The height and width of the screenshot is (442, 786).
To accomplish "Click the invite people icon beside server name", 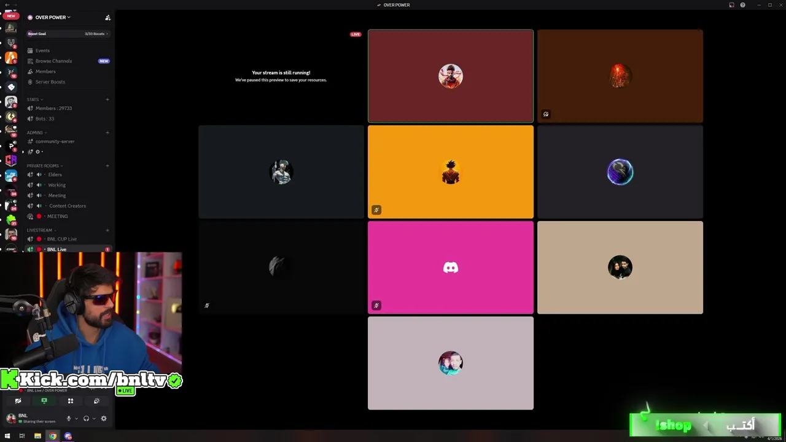I will [x=108, y=17].
